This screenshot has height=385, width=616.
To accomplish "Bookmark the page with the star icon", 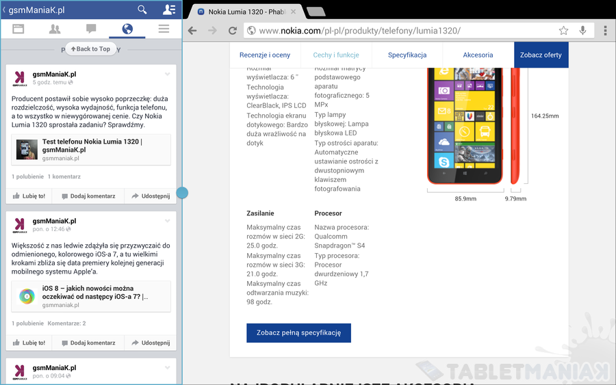I will 563,31.
